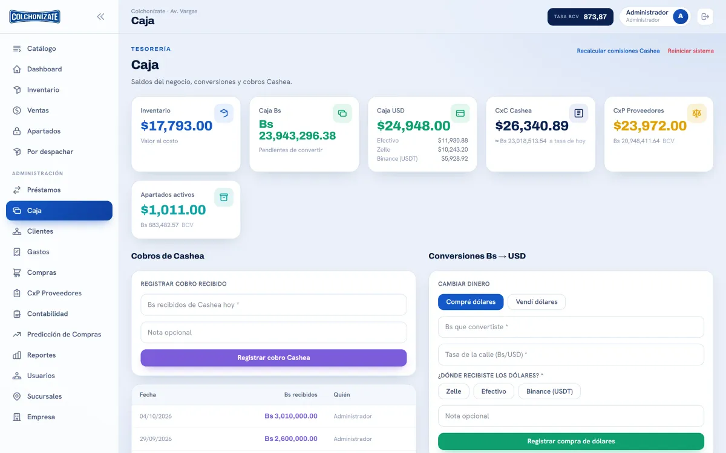Image resolution: width=726 pixels, height=453 pixels.
Task: Click the Catálogo sidebar icon
Action: point(17,48)
